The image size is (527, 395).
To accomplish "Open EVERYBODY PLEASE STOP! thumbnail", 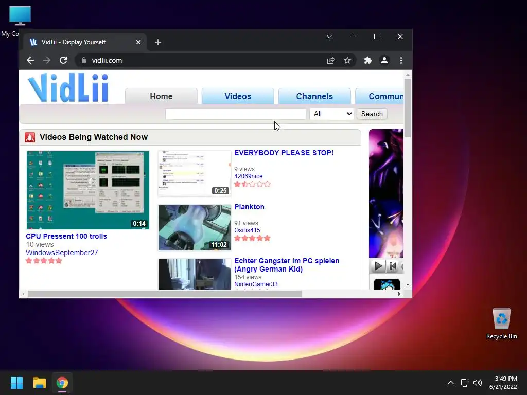I will [195, 174].
